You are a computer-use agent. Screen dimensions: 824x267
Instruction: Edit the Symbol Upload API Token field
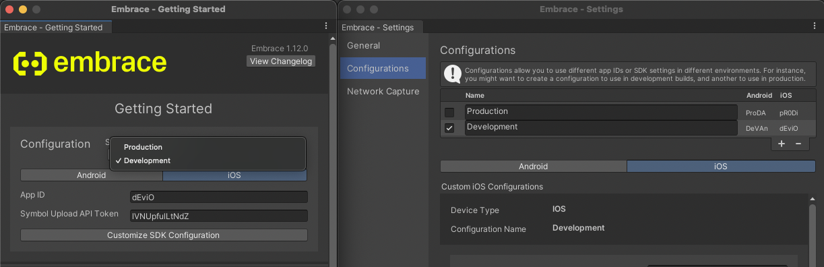click(219, 216)
